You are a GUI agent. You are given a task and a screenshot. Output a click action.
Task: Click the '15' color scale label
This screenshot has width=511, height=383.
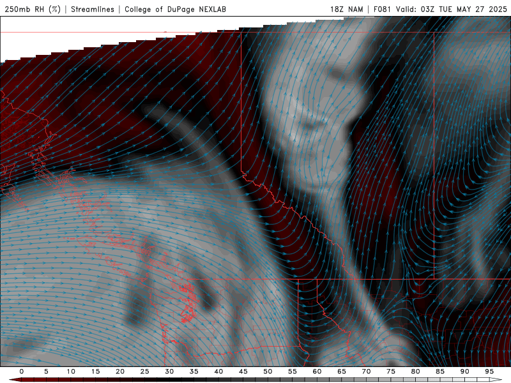pyautogui.click(x=95, y=372)
